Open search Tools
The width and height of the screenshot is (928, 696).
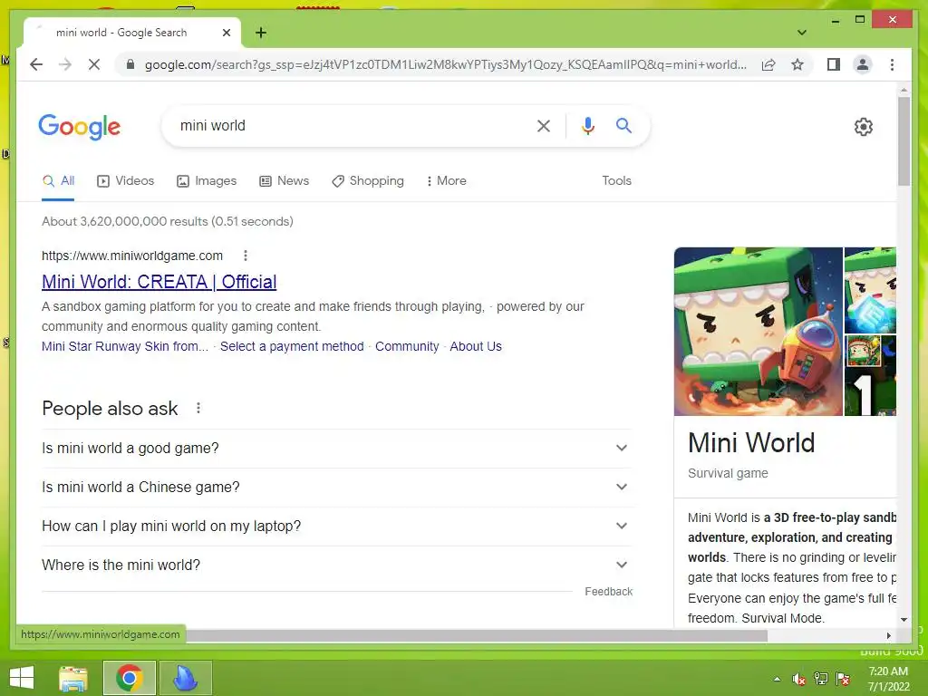tap(616, 181)
